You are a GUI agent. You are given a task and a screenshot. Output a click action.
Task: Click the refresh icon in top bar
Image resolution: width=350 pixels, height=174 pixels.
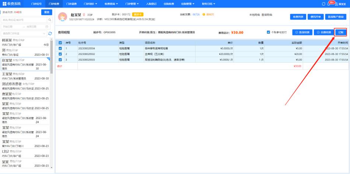pos(323,4)
